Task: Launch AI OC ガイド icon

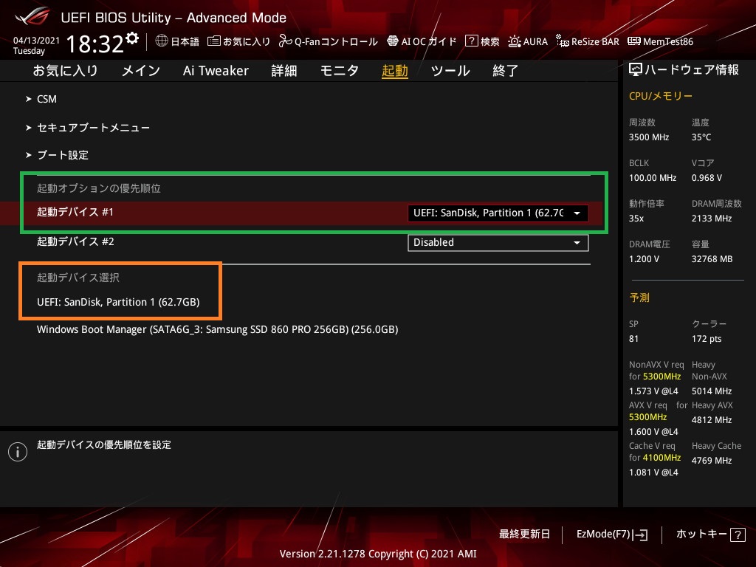Action: tap(393, 41)
